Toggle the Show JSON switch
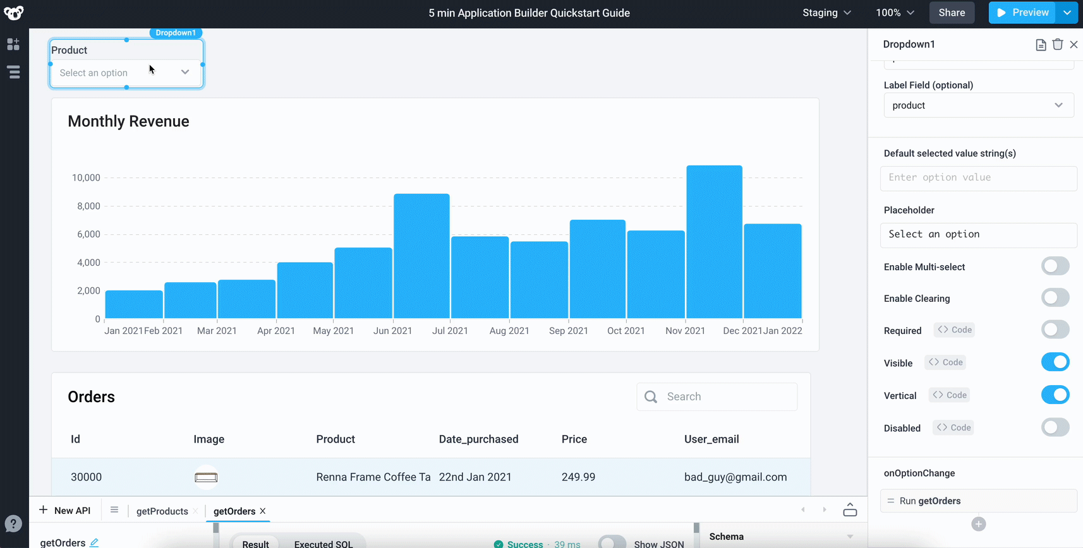The image size is (1083, 548). (612, 543)
